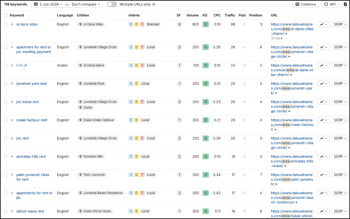Check the box for jvc dubai rent

(x=6, y=102)
